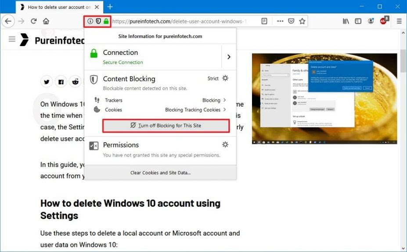Share the article on Facebook
This screenshot has height=252, width=407.
[61, 82]
